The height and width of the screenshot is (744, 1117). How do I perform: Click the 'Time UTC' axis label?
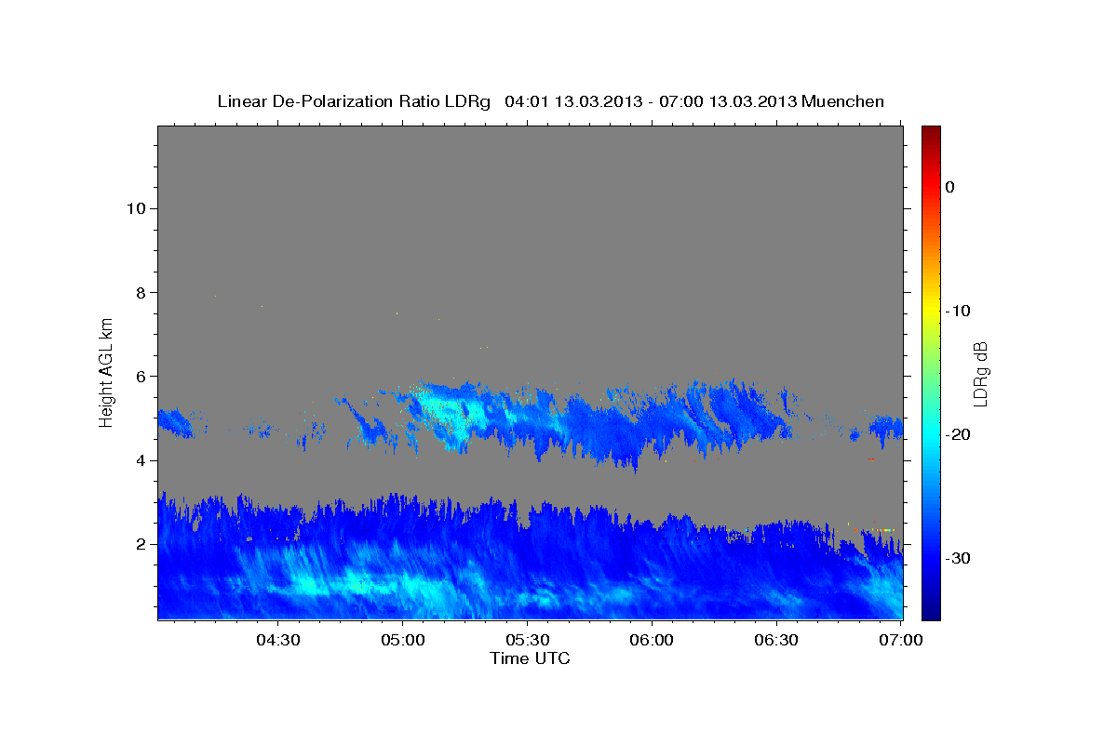point(530,658)
